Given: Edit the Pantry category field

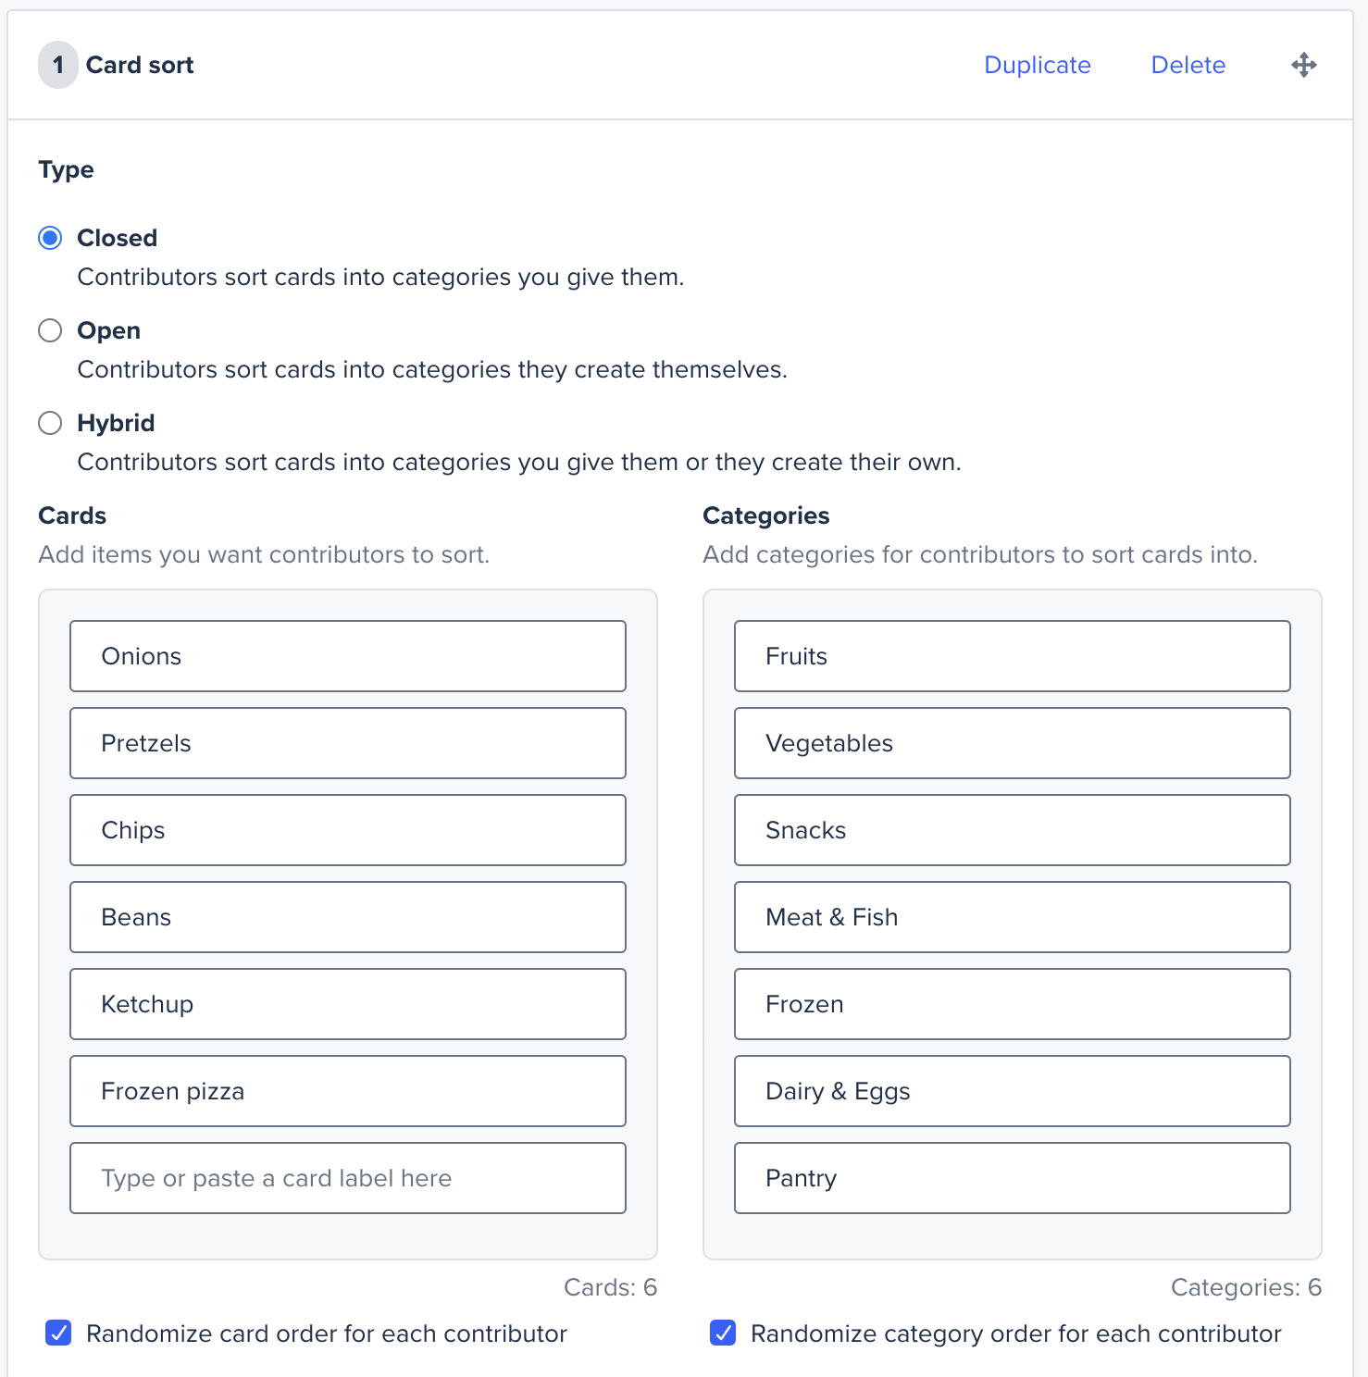Looking at the screenshot, I should 1013,1178.
